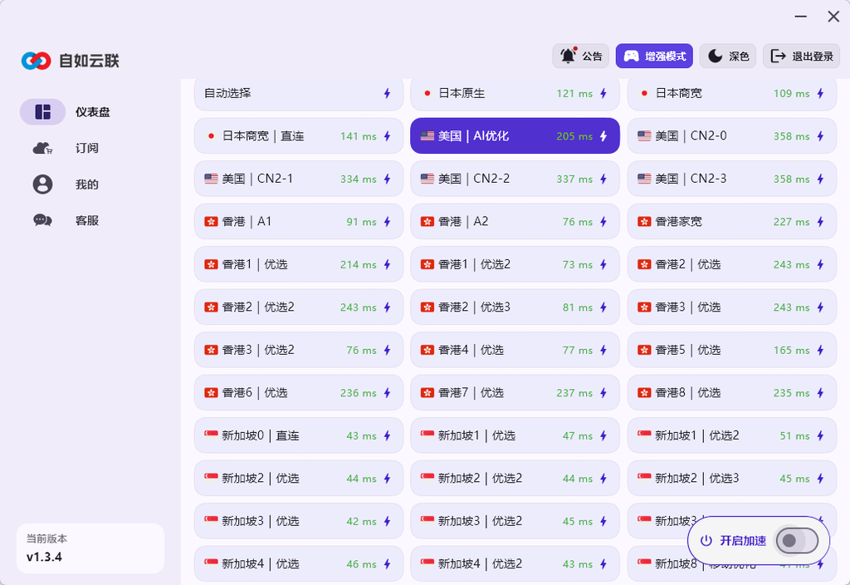Viewport: 850px width, 585px height.
Task: Click lightning icon on 日本原生 node
Action: point(603,93)
